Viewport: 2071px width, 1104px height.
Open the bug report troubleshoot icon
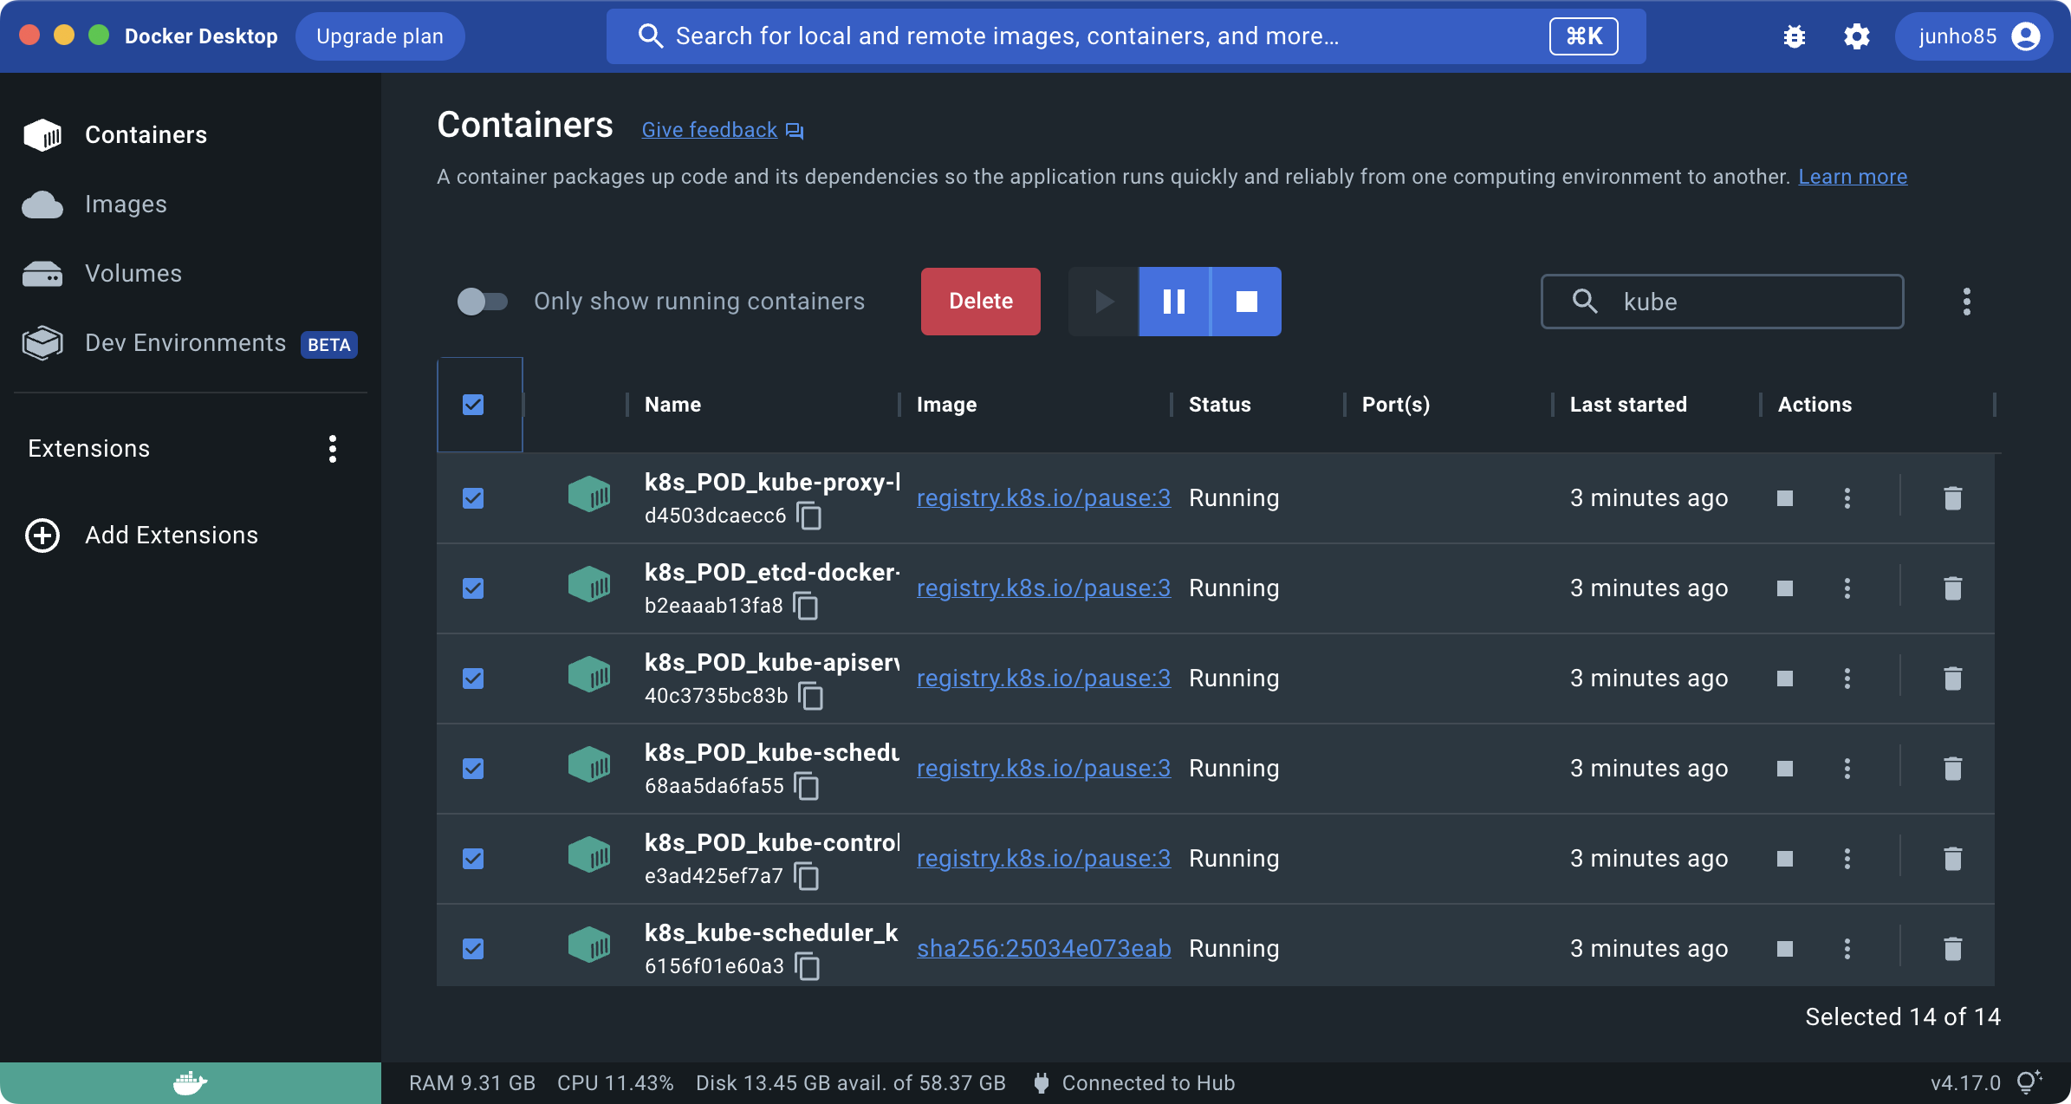tap(1794, 36)
